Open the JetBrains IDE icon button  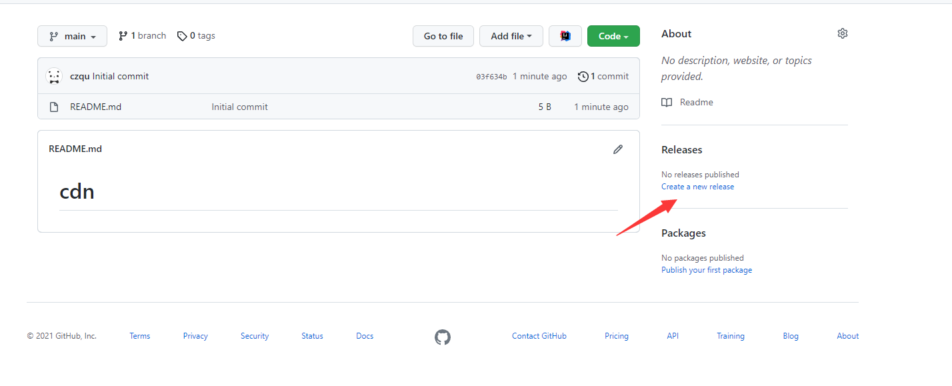point(565,36)
